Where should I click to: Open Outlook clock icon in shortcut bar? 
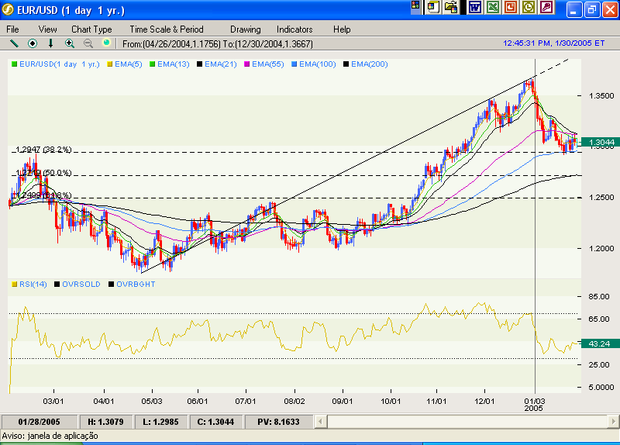pos(529,7)
